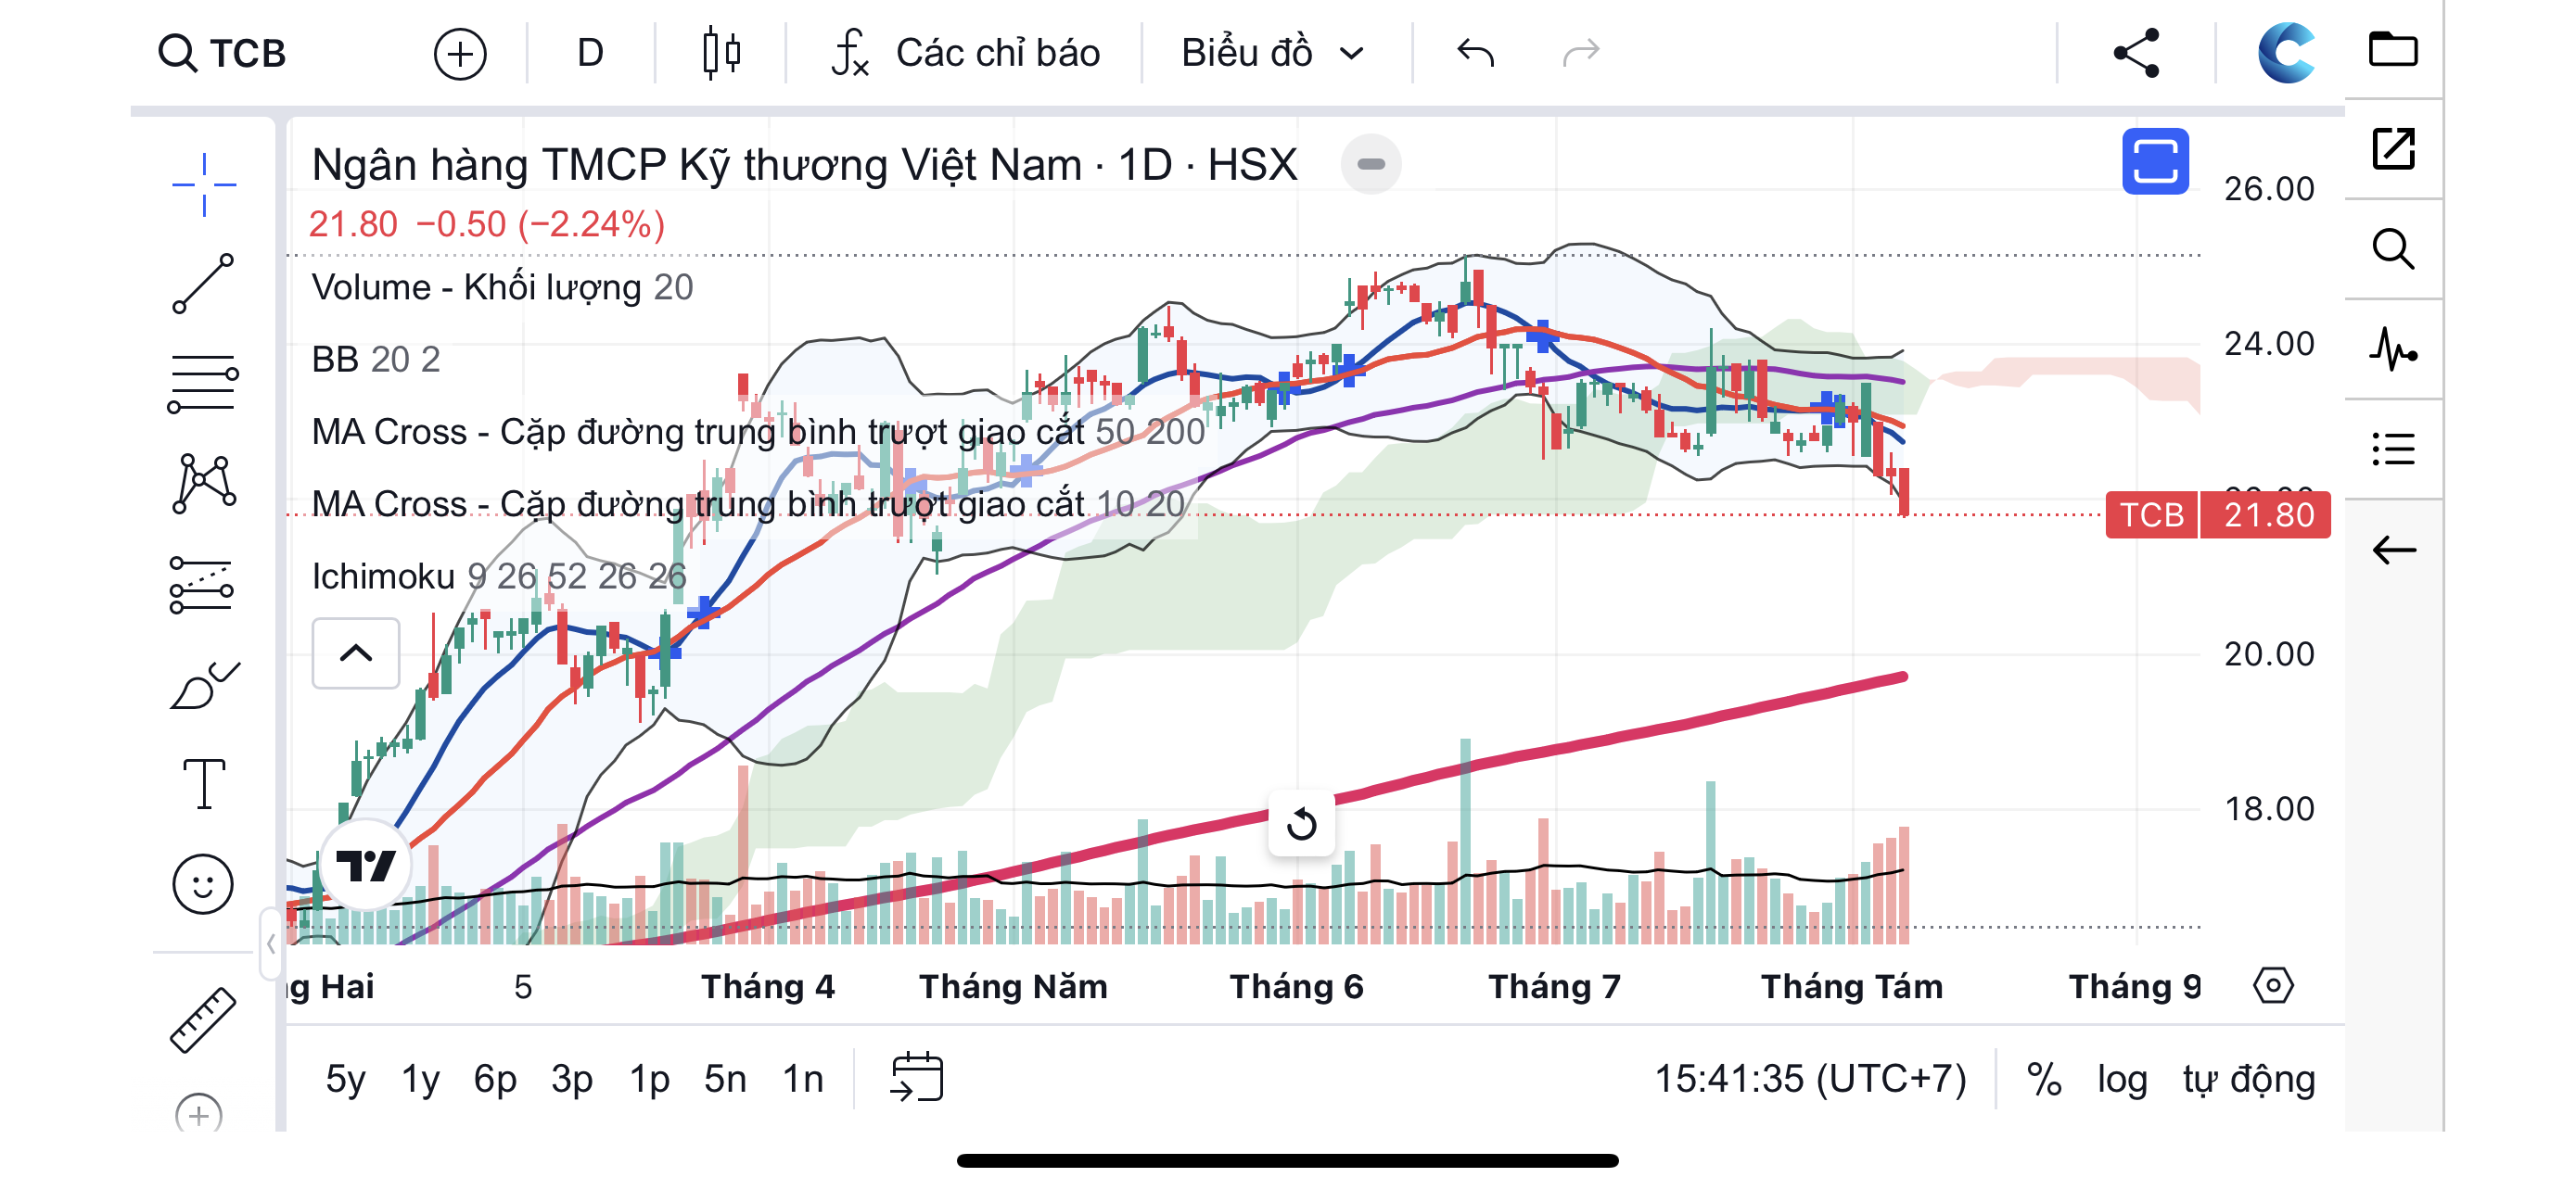This screenshot has height=1190, width=2576.
Task: Expand the Biểu đồ dropdown
Action: click(x=1272, y=53)
